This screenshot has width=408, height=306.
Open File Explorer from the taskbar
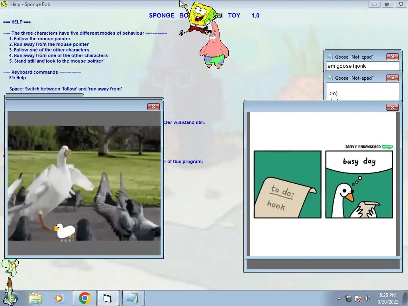click(x=35, y=298)
